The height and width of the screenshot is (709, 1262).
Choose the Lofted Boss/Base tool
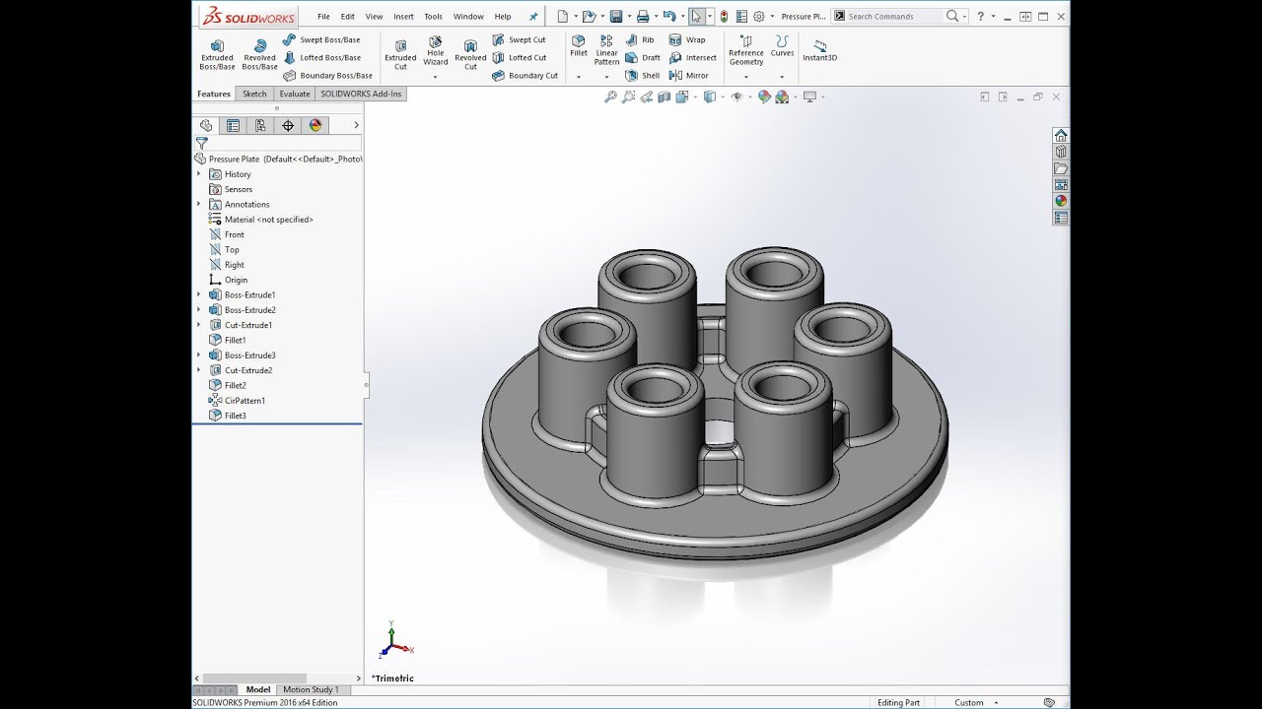tap(321, 57)
